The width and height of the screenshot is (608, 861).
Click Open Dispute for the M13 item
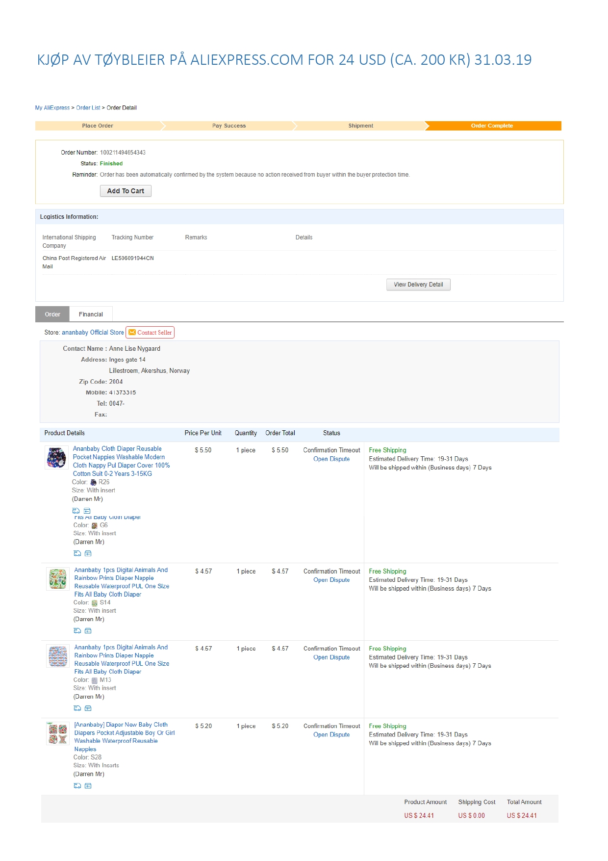tap(331, 657)
